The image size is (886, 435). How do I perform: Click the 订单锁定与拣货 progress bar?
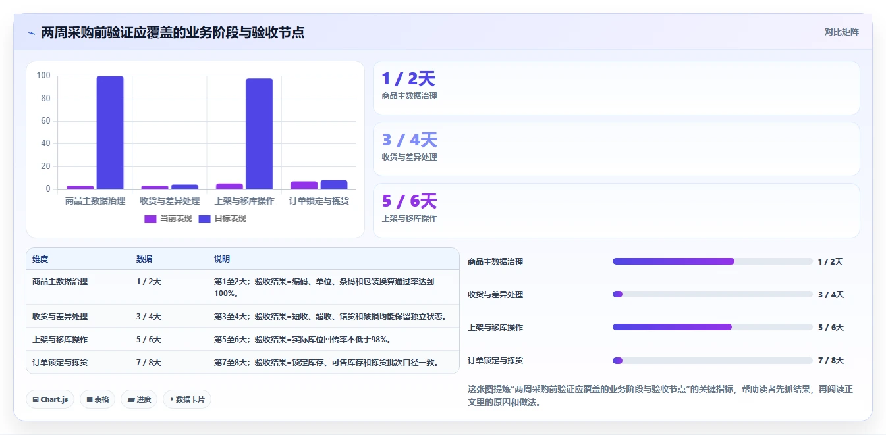712,360
